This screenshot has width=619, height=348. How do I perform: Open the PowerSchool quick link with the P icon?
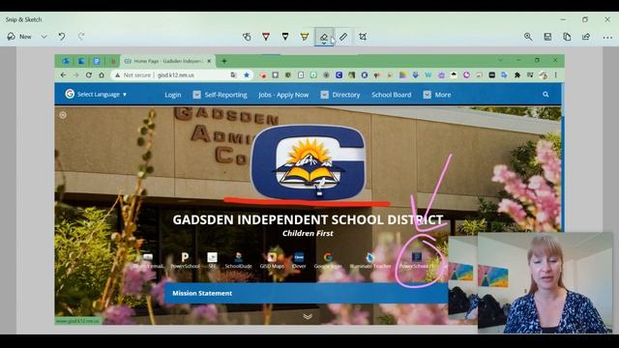tap(185, 261)
